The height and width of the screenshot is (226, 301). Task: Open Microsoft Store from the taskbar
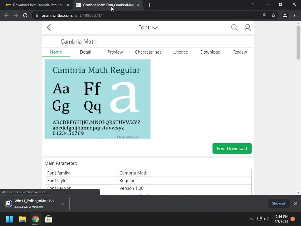pos(48,219)
